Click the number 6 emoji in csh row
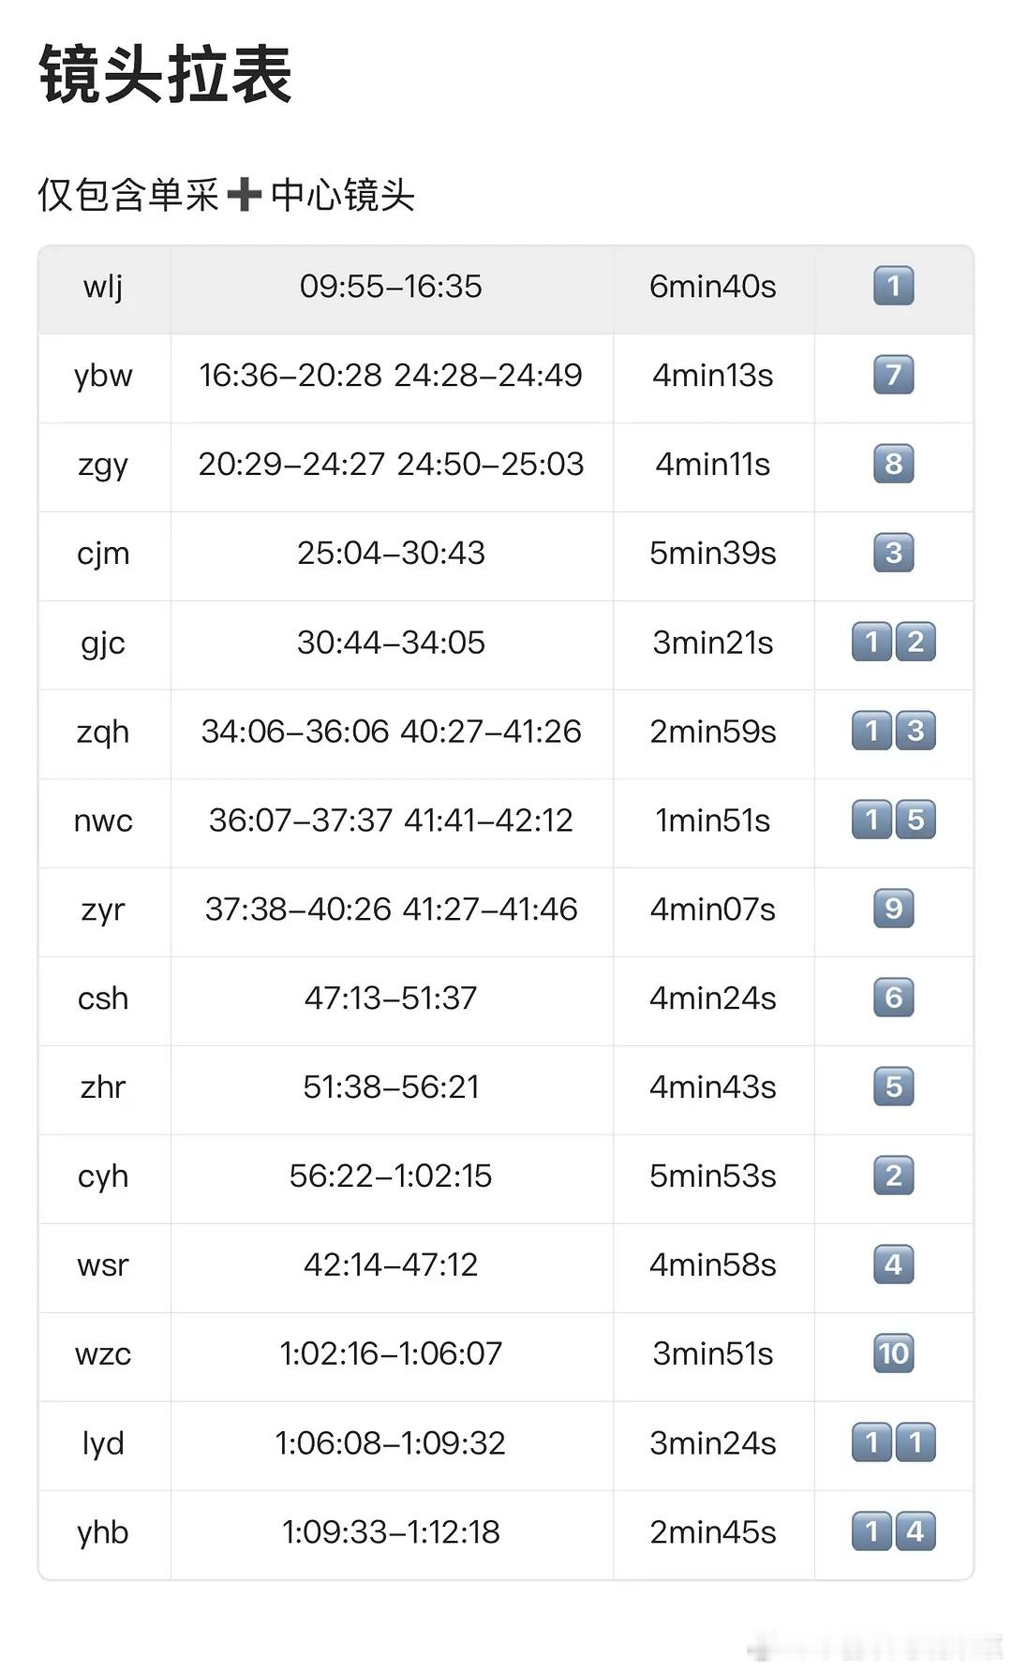This screenshot has width=1012, height=1671. pyautogui.click(x=893, y=998)
